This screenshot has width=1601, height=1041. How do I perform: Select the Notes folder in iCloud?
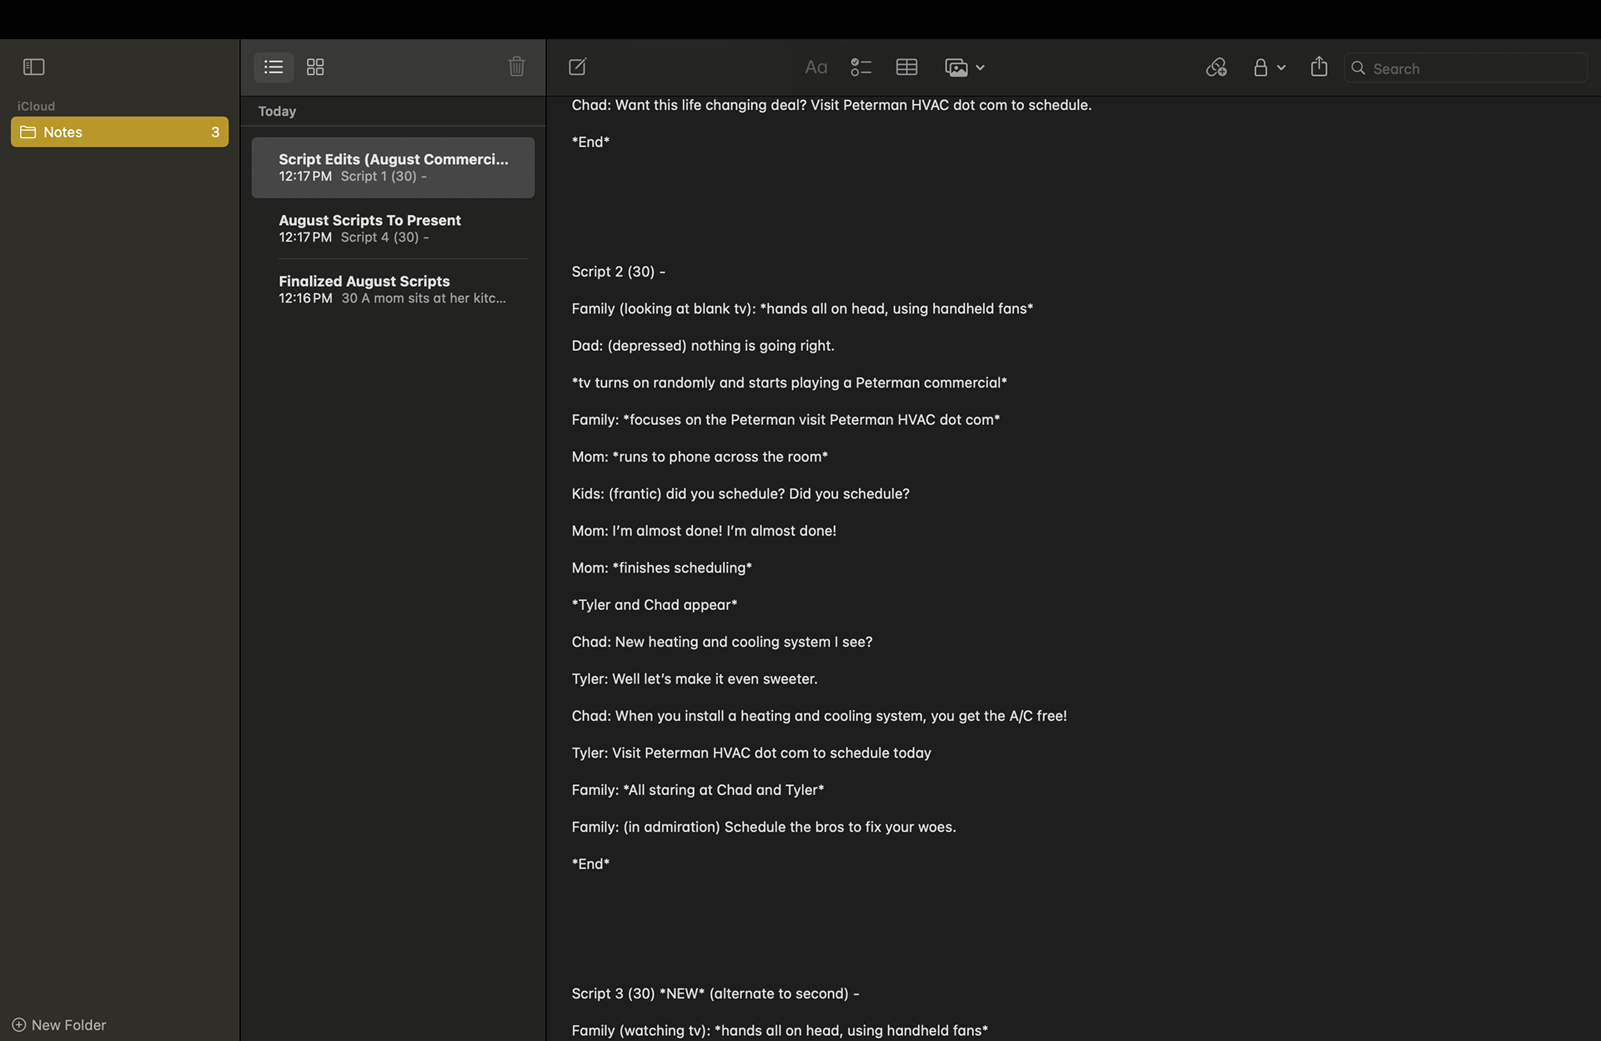(x=119, y=132)
